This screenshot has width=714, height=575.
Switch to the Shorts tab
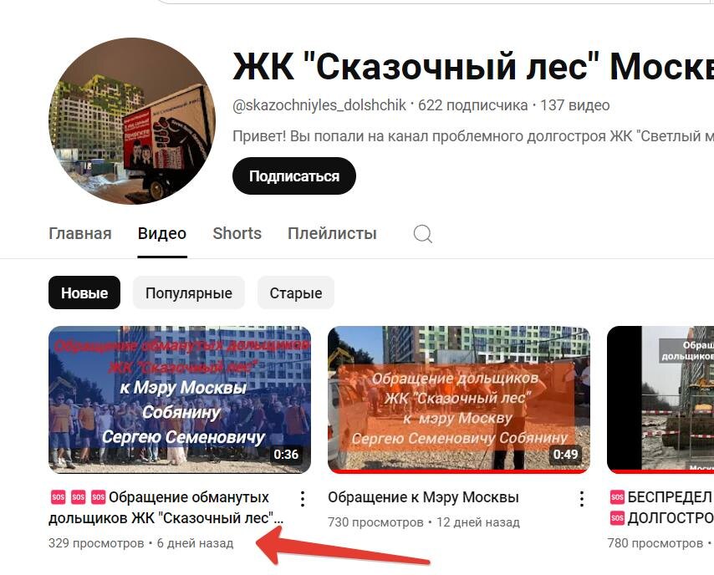tap(237, 233)
